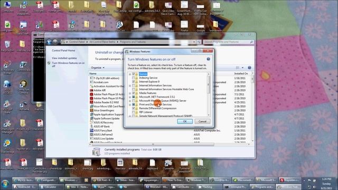Select the Games folder icon in feature list
Image resolution: width=338 pixels, height=190 pixels.
click(137, 74)
